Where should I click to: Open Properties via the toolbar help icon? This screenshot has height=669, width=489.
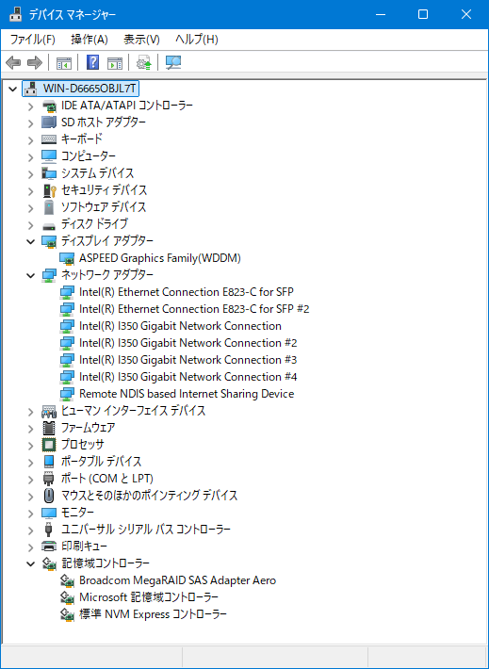(x=92, y=63)
